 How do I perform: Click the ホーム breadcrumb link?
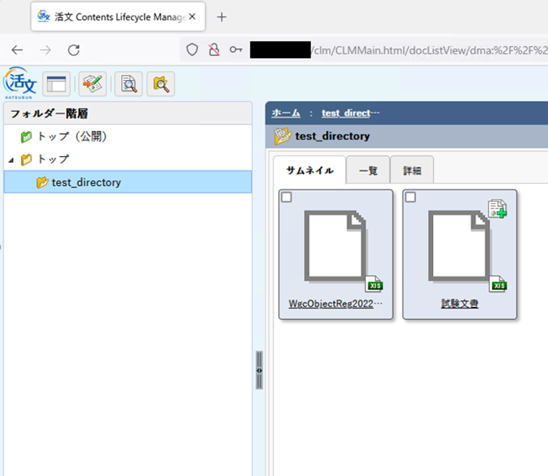pyautogui.click(x=286, y=113)
